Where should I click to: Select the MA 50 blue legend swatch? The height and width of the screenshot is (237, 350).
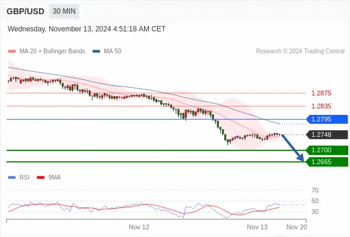(96, 52)
